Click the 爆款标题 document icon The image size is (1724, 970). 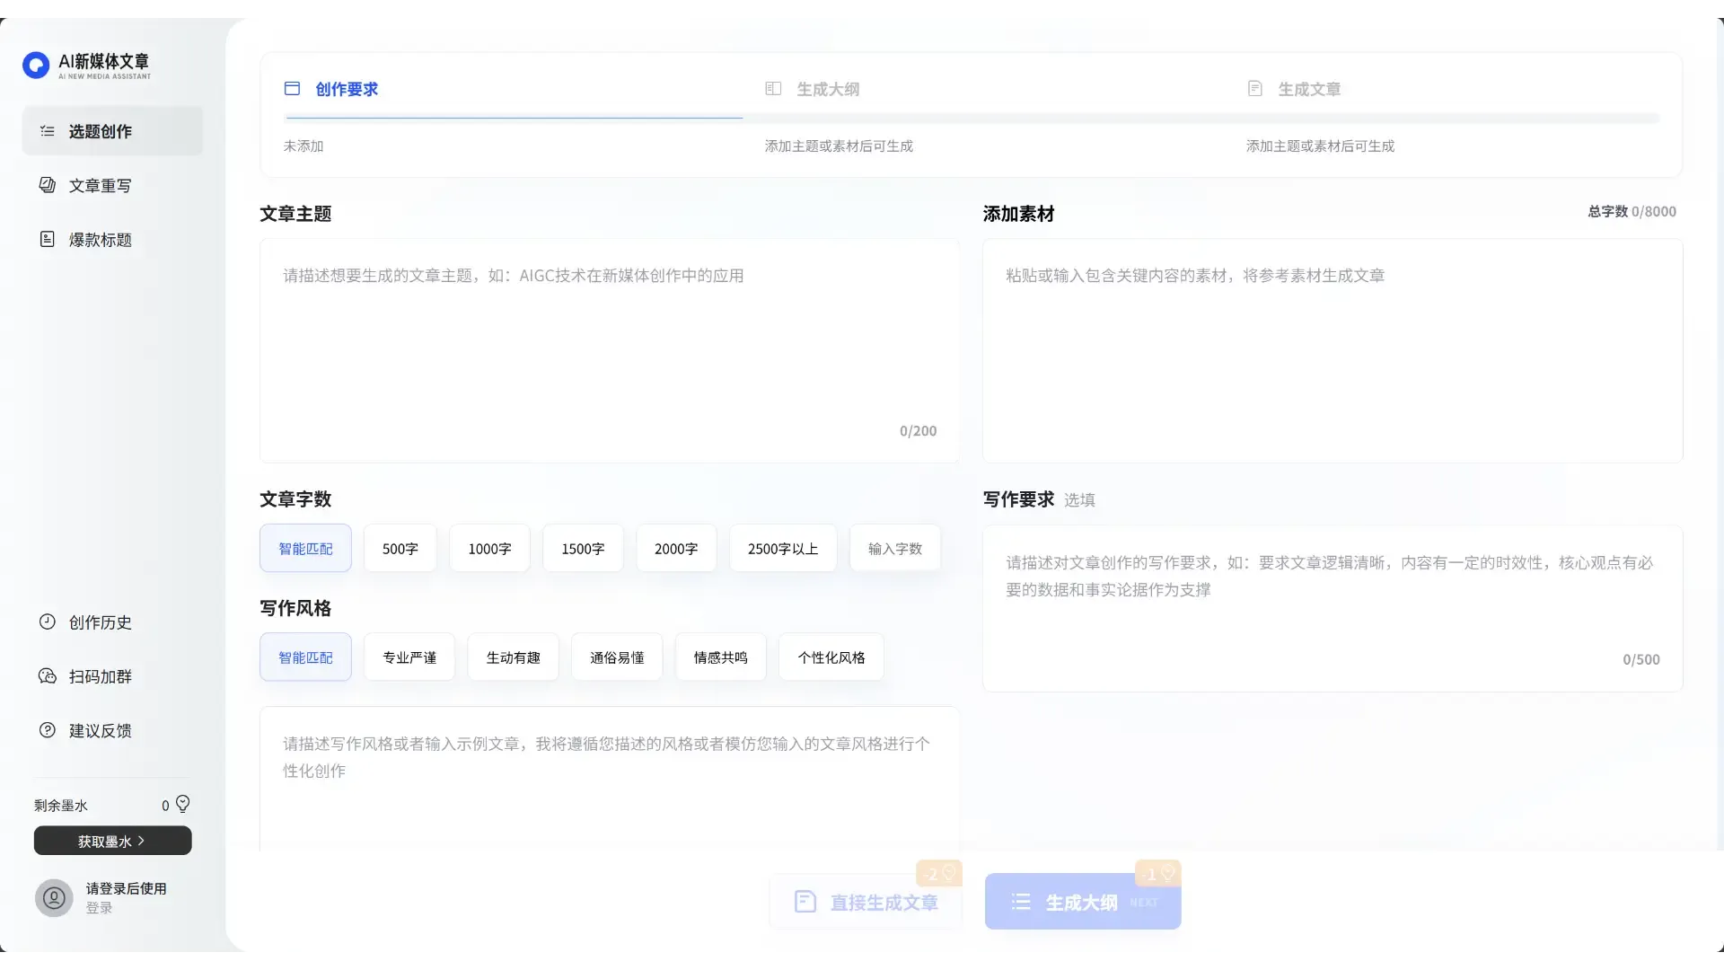[x=48, y=239]
